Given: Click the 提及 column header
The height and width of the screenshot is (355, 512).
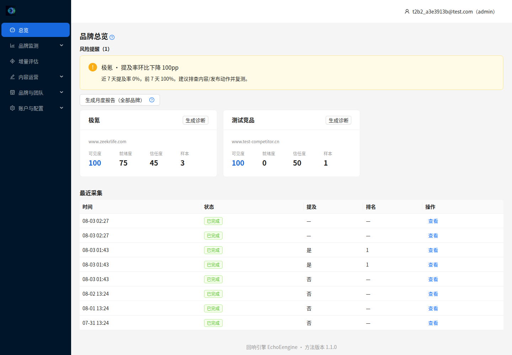Looking at the screenshot, I should [x=311, y=207].
